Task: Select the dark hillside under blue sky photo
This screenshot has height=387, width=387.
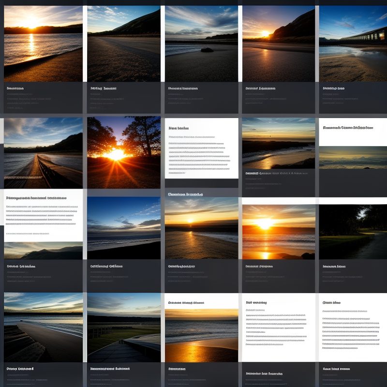Action: (x=124, y=44)
